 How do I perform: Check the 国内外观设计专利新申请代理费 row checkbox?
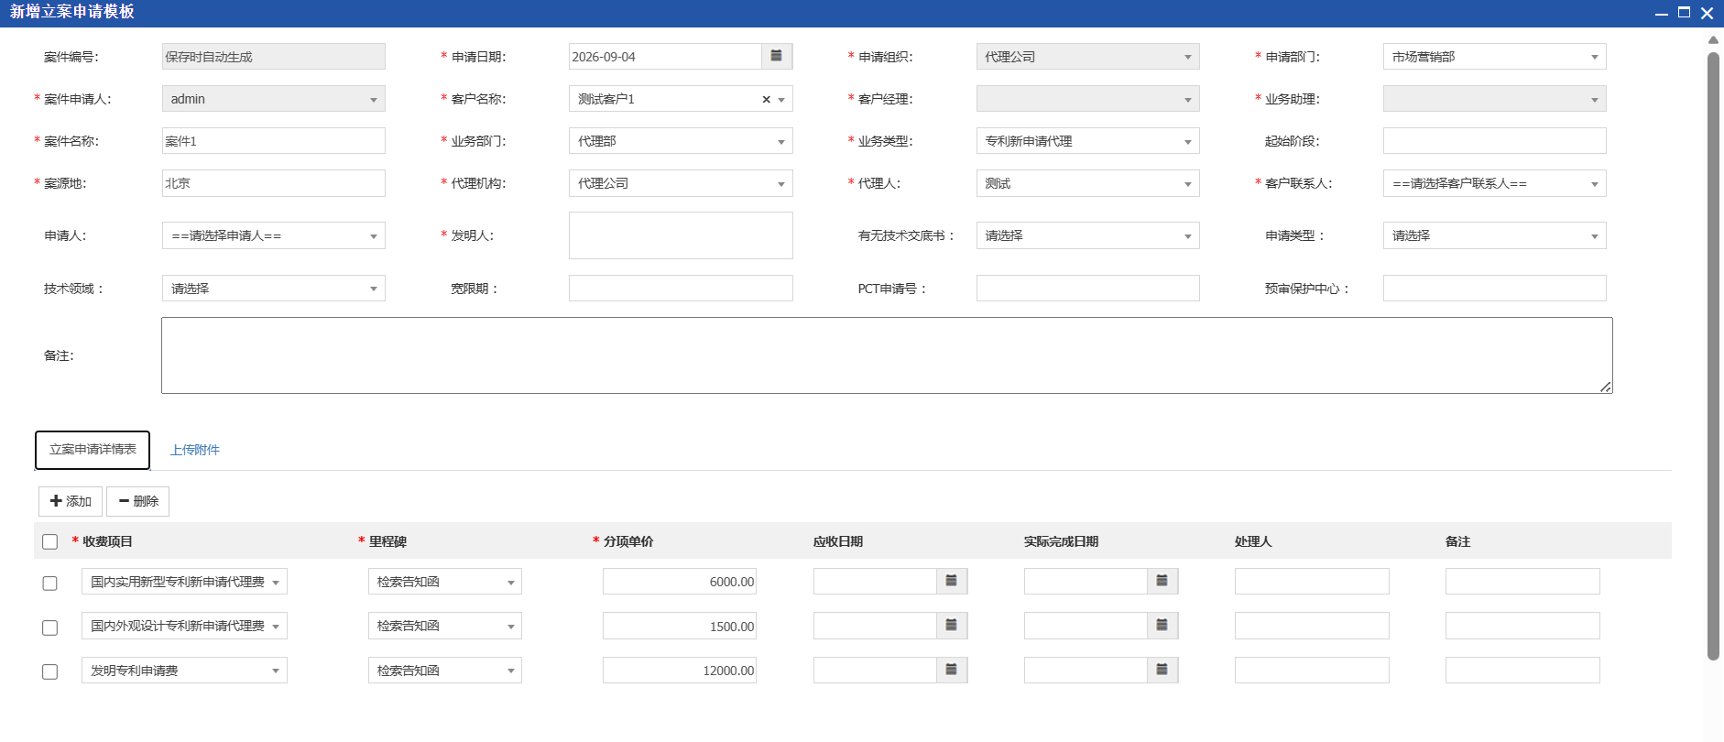click(50, 627)
